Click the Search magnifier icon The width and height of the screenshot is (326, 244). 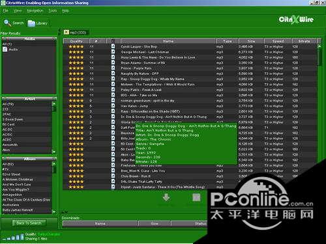pos(7,23)
